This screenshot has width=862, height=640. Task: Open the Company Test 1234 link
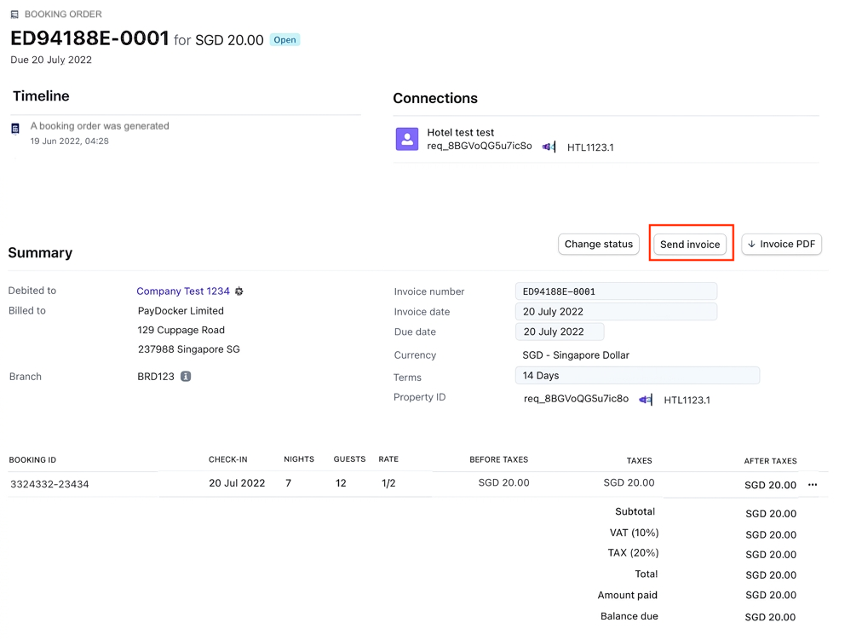click(x=183, y=291)
